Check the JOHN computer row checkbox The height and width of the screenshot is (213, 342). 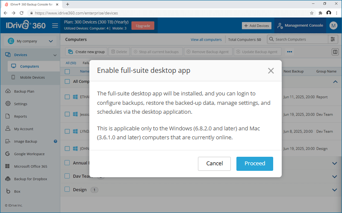[67, 148]
